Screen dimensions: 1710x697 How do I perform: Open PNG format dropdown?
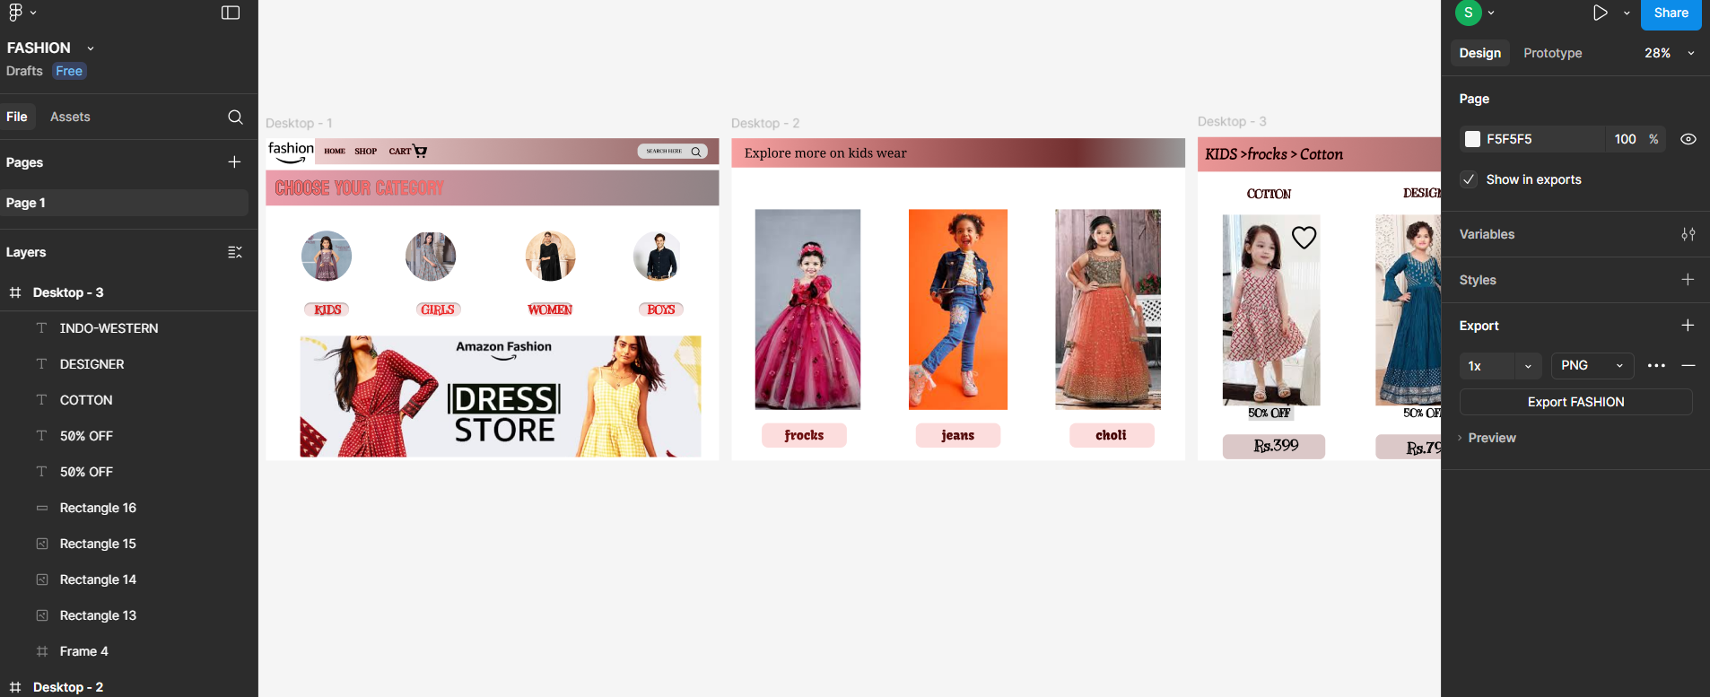1592,366
